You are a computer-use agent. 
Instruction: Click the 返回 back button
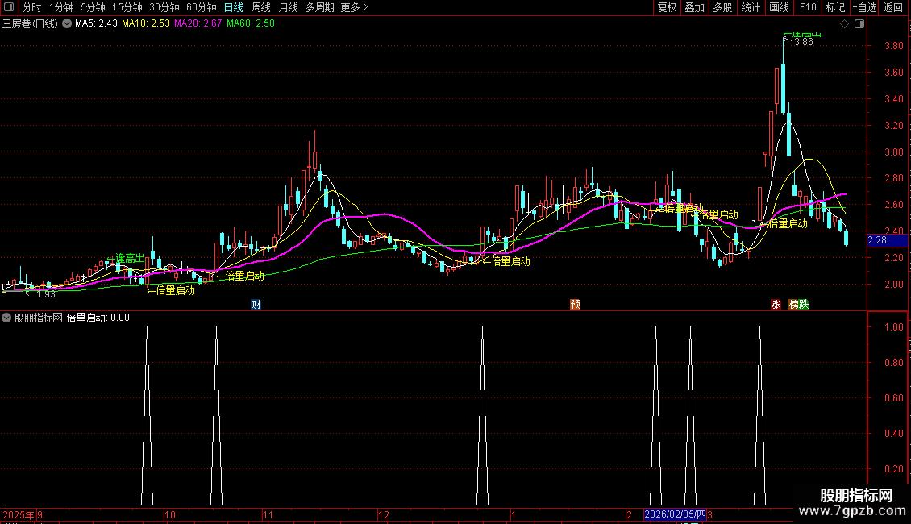pyautogui.click(x=893, y=7)
